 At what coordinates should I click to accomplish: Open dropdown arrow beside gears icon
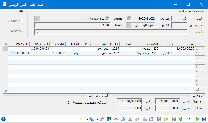pyautogui.click(x=97, y=119)
